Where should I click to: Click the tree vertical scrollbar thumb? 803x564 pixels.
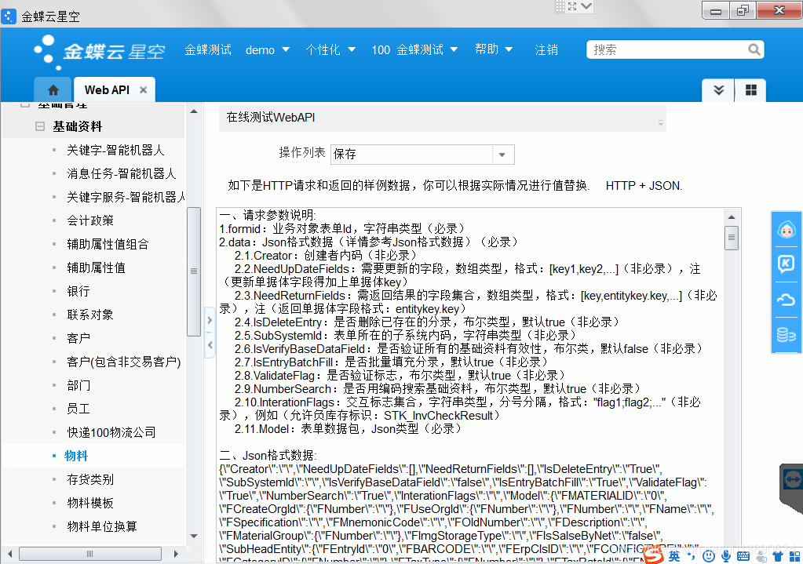coord(194,271)
